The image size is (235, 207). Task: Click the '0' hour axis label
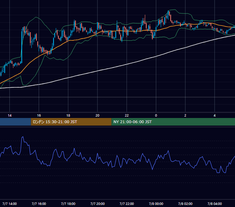click(156, 116)
